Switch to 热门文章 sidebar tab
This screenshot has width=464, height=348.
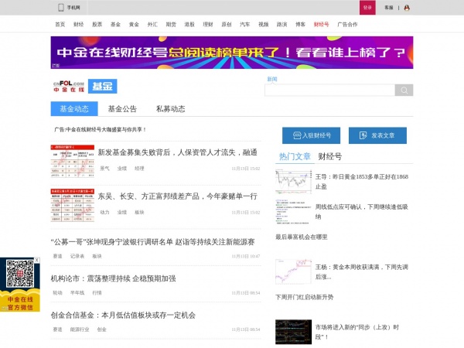(x=295, y=156)
